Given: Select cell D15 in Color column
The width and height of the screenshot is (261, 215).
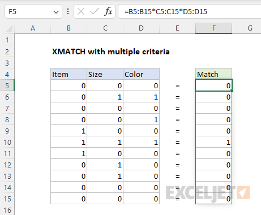Looking at the screenshot, I should point(141,199).
